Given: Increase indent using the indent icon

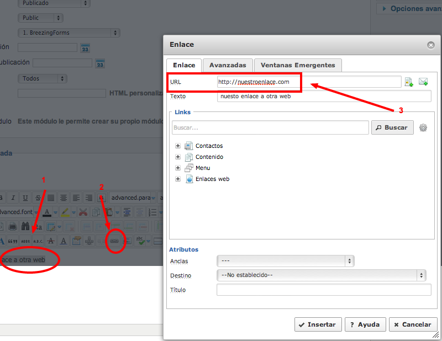Looking at the screenshot, I should [127, 212].
